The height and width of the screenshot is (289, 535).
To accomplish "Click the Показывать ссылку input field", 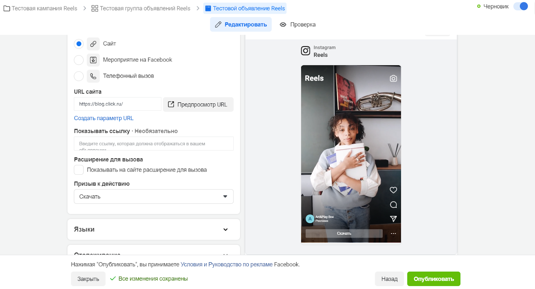I will coord(154,143).
